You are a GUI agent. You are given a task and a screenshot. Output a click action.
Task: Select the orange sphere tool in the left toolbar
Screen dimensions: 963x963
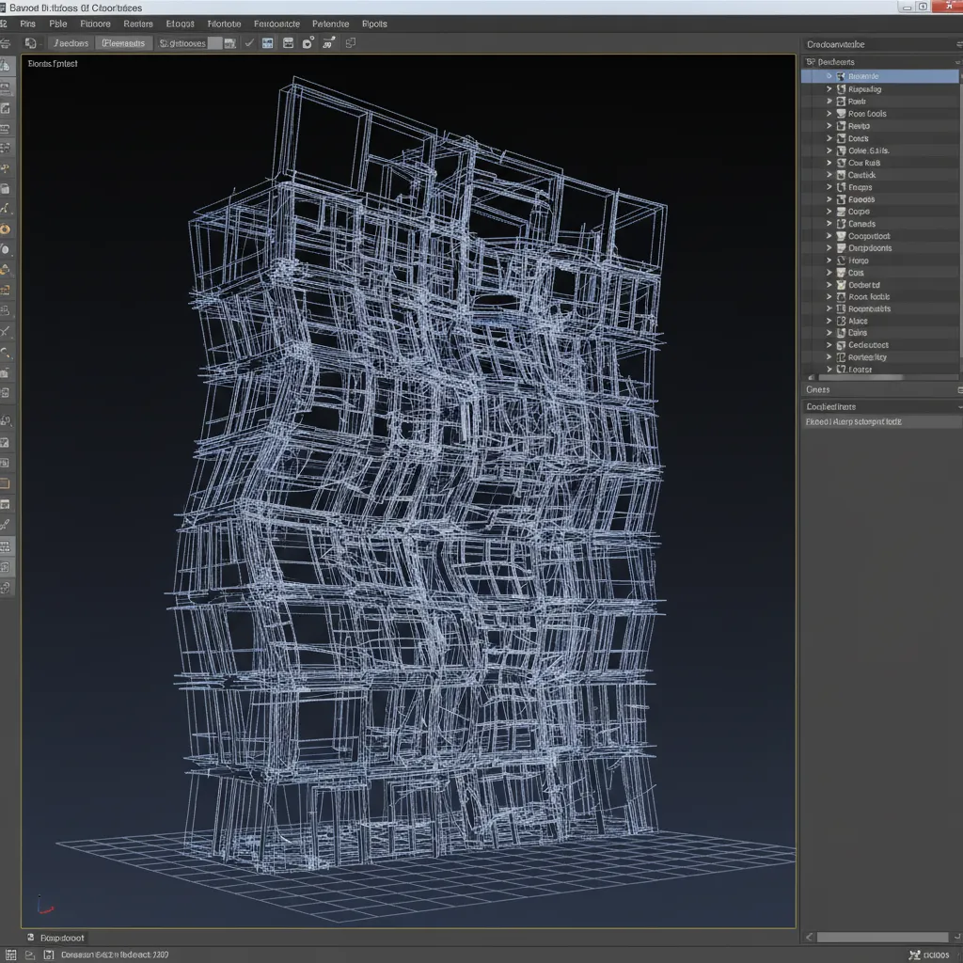click(x=7, y=229)
